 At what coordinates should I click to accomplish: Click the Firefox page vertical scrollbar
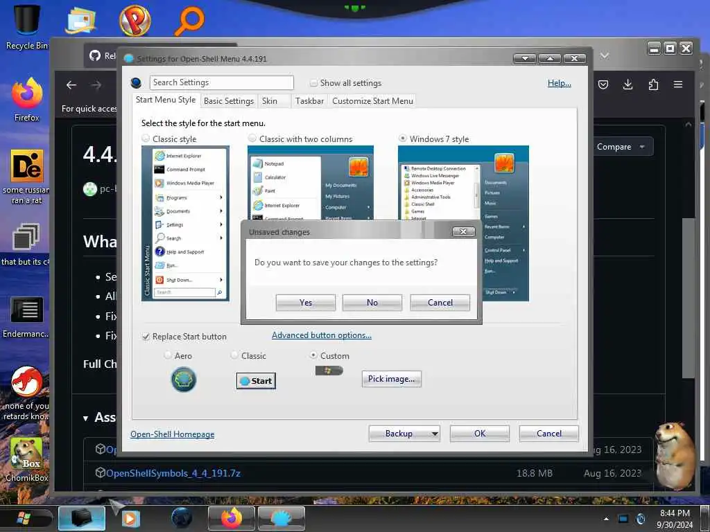(x=689, y=297)
